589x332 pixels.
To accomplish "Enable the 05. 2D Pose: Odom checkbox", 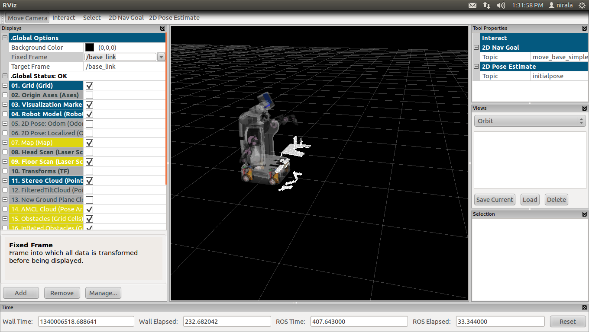I will [89, 124].
